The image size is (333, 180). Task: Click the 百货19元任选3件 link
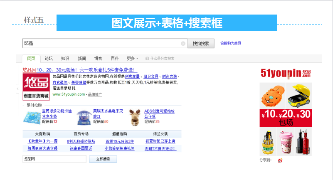tap(120, 141)
